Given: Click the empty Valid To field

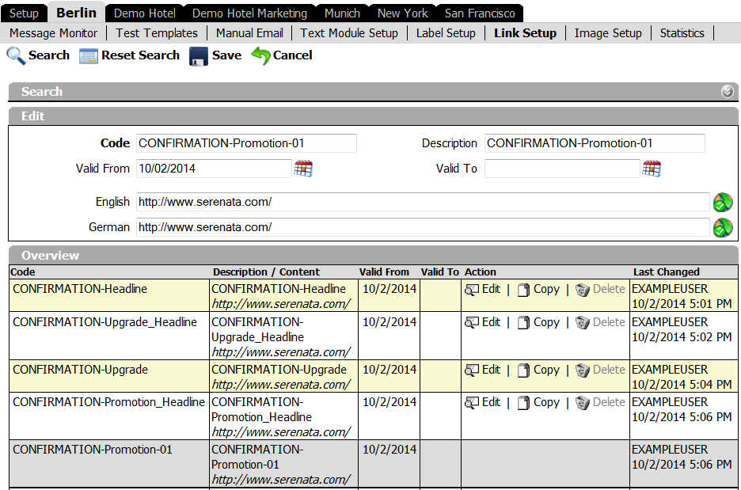Looking at the screenshot, I should click(x=562, y=169).
